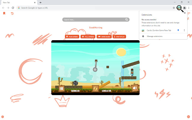This screenshot has width=192, height=120.
Task: Open the How To Play button
Action: (x=119, y=37)
